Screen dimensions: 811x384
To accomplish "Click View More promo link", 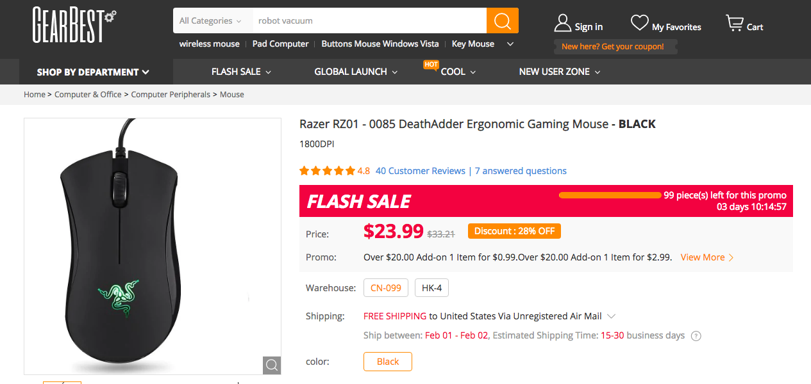I will click(x=706, y=257).
